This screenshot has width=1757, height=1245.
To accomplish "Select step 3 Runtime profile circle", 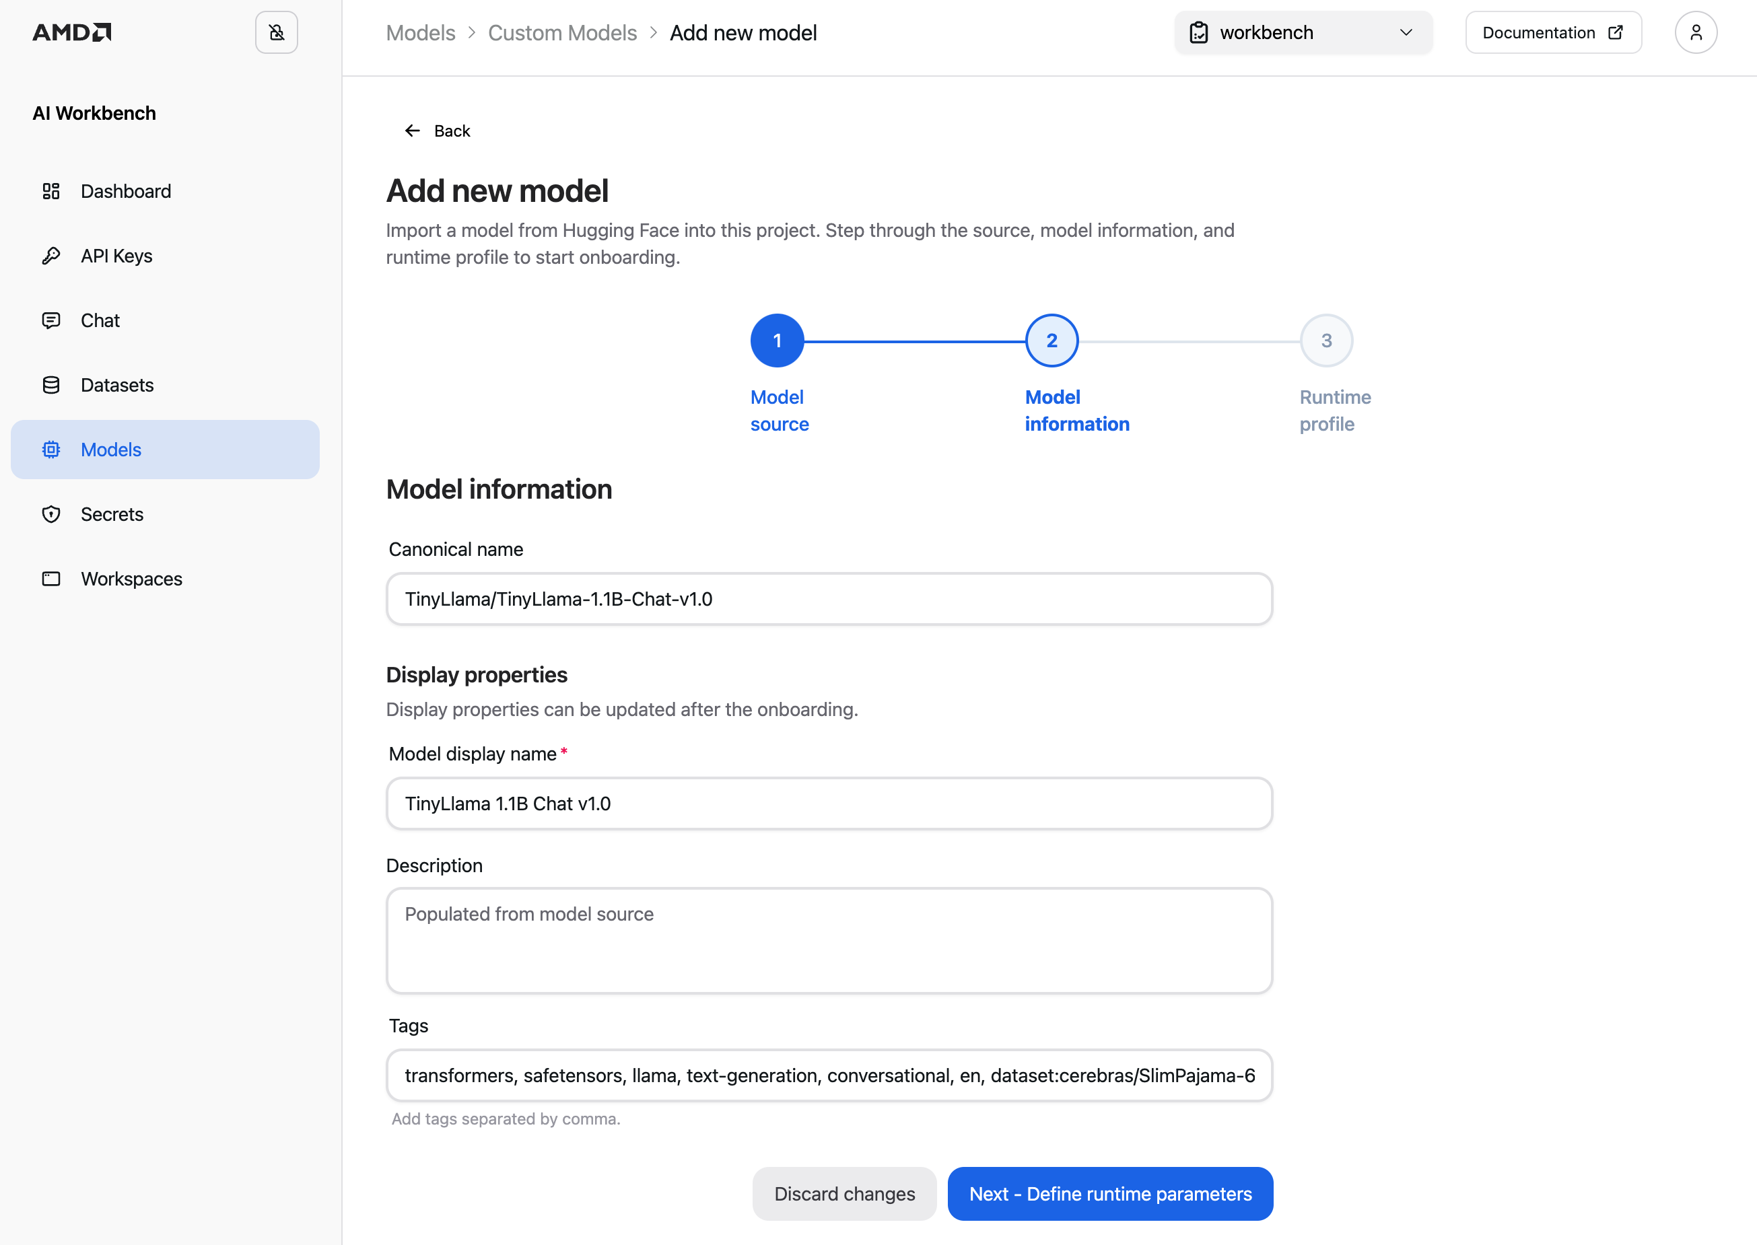I will [x=1326, y=341].
